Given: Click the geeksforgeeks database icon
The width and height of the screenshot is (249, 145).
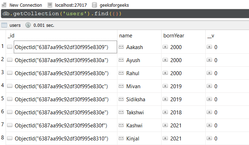Looking at the screenshot, I should [94, 5].
